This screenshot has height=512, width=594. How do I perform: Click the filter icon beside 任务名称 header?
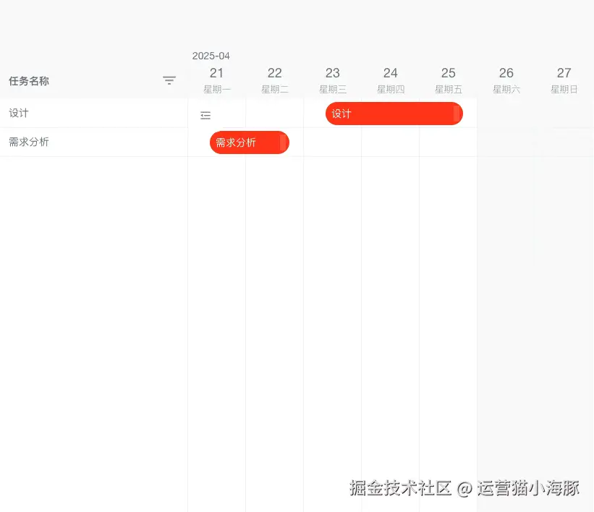169,81
